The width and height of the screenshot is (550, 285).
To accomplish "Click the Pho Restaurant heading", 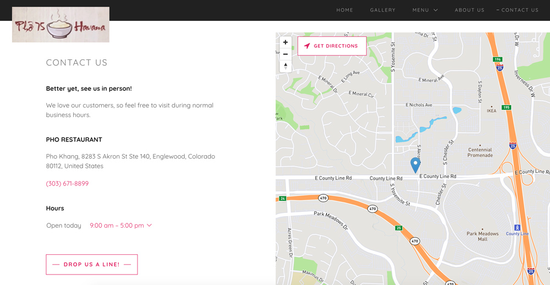I will click(74, 140).
